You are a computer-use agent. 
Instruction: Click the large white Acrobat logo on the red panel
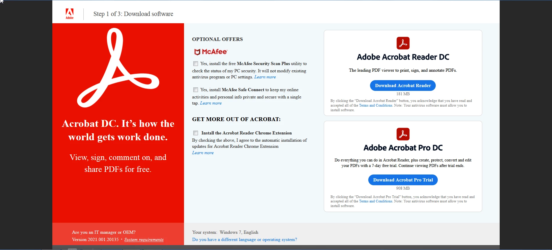tap(118, 68)
